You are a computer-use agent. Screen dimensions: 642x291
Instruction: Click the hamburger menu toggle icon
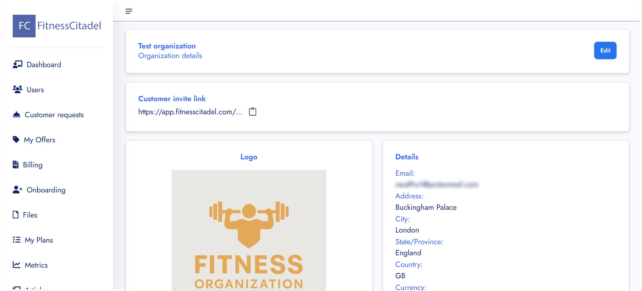point(129,11)
